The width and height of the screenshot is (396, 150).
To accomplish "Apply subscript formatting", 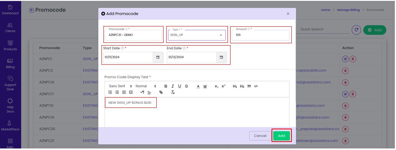I will tap(216, 86).
